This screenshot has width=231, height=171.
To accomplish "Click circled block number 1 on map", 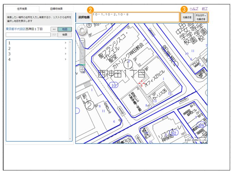I will click(128, 64).
